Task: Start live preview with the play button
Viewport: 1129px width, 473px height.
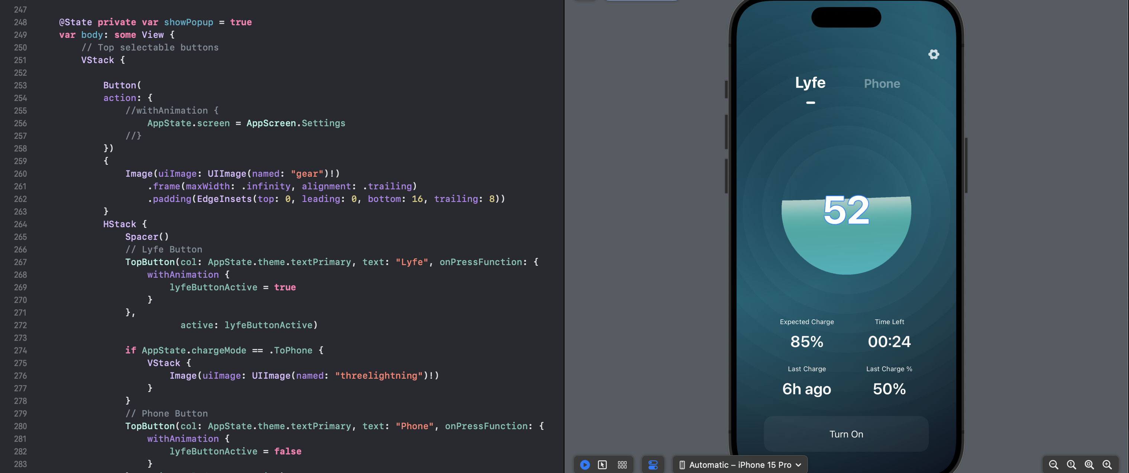Action: tap(585, 465)
